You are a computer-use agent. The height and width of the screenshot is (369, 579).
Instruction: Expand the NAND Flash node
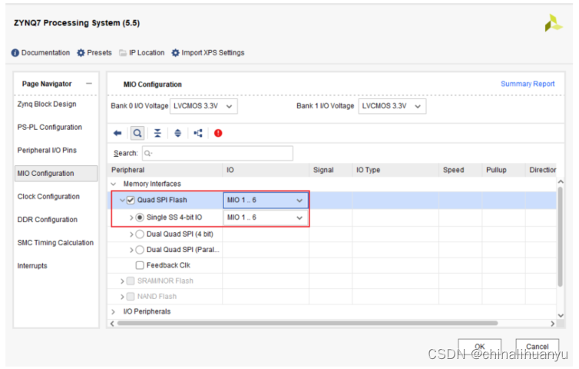coord(122,297)
